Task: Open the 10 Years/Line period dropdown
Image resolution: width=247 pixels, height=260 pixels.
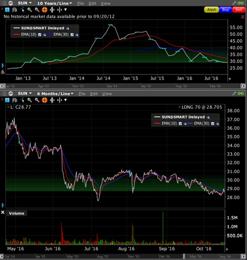Action: (55, 3)
